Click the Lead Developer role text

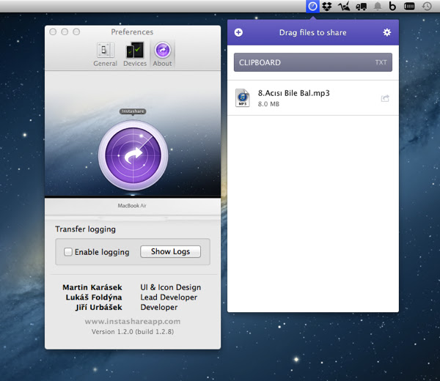point(169,297)
